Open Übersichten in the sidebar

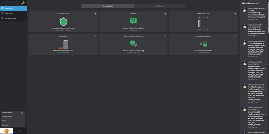click(9, 13)
